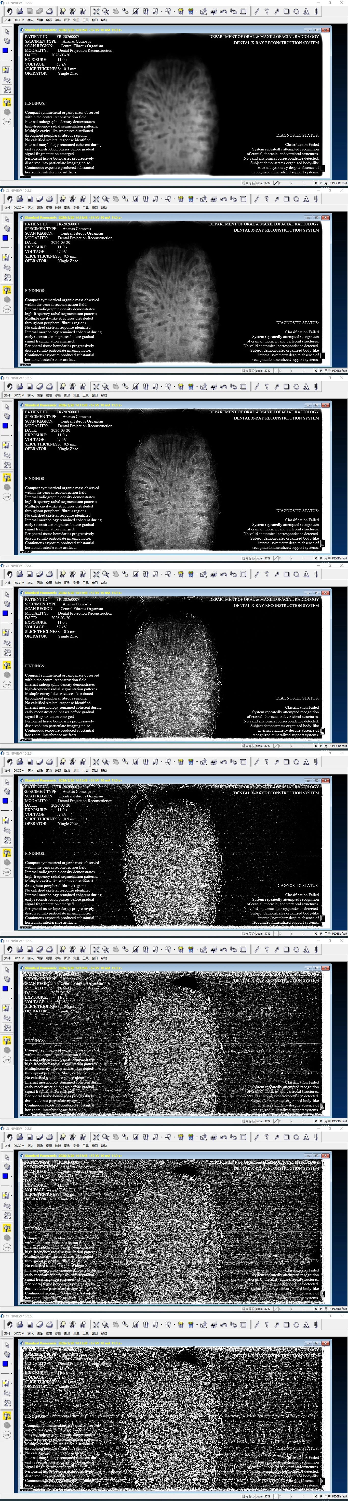In the bottom window, click '用户: PIDBDefault' in status bar
This screenshot has width=348, height=1501.
(335, 1496)
